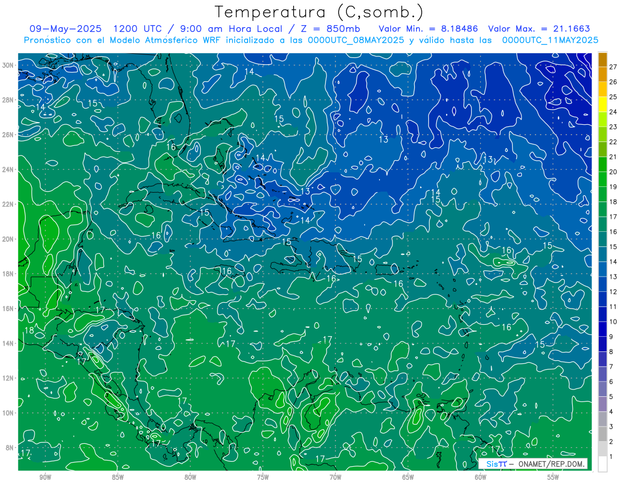Click the 10N latitude axis label

pos(8,412)
